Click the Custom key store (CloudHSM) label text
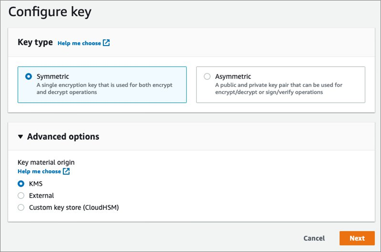This screenshot has height=252, width=381. point(74,207)
